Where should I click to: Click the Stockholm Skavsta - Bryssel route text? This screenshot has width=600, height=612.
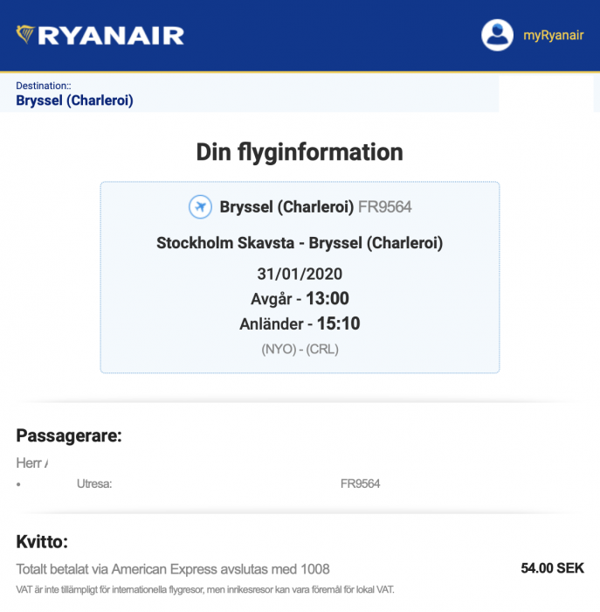click(x=300, y=243)
